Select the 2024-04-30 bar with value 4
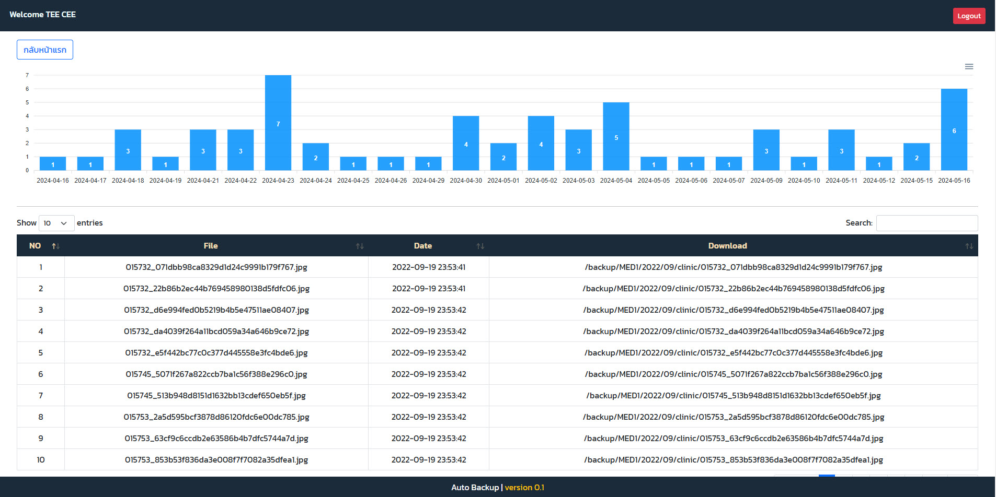 466,143
